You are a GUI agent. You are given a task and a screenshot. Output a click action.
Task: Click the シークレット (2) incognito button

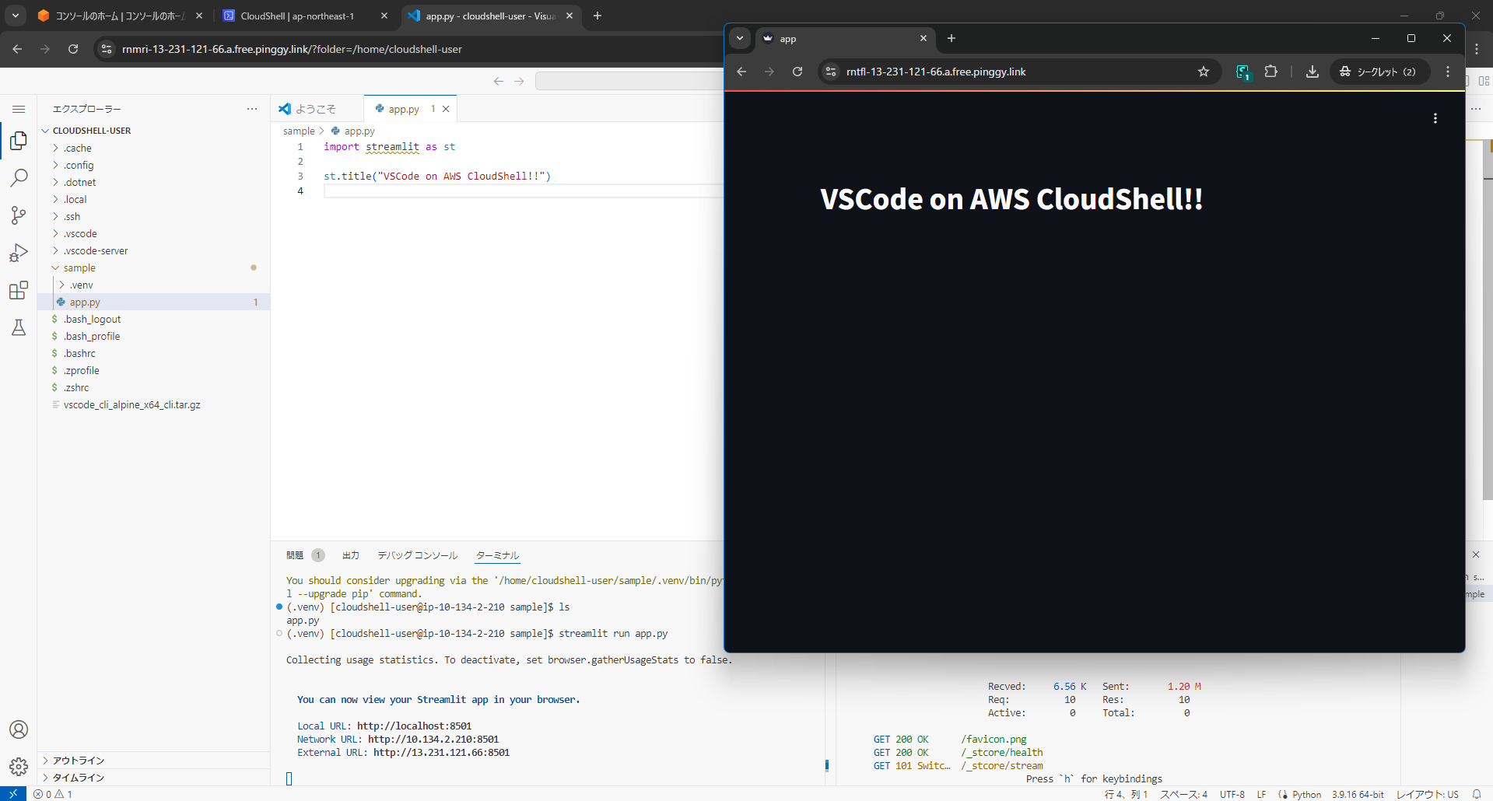coord(1379,72)
